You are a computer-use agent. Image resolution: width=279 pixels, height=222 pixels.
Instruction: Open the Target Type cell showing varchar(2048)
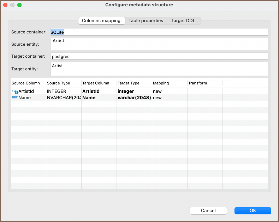click(x=134, y=97)
